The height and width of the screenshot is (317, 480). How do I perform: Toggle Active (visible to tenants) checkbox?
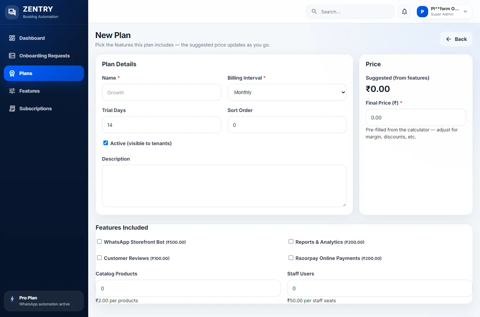tap(106, 143)
